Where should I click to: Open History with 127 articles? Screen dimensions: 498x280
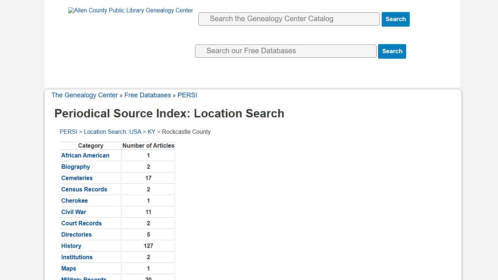point(71,246)
